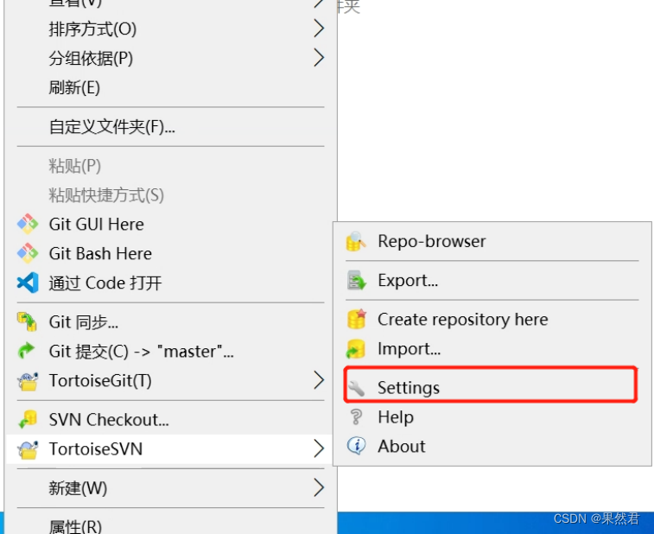The image size is (654, 534).
Task: Click the Export icon in submenu
Action: pos(356,280)
